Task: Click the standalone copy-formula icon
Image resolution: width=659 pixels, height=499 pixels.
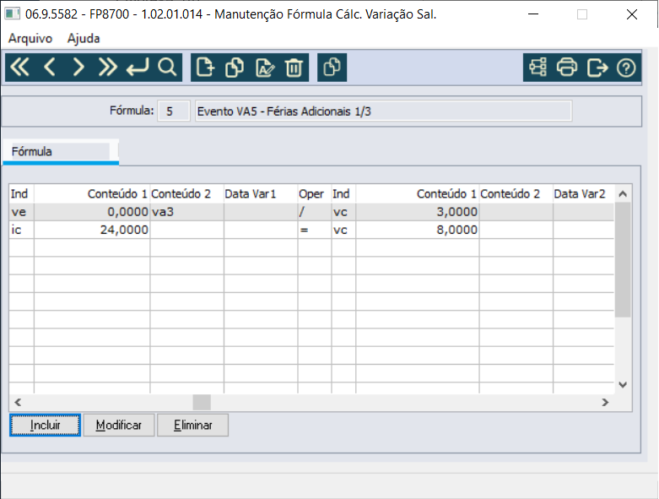Action: tap(332, 68)
